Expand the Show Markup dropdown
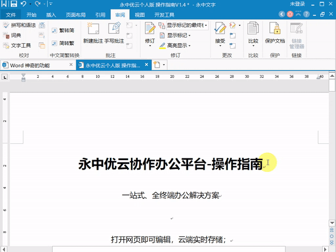The image size is (336, 252). (x=189, y=35)
